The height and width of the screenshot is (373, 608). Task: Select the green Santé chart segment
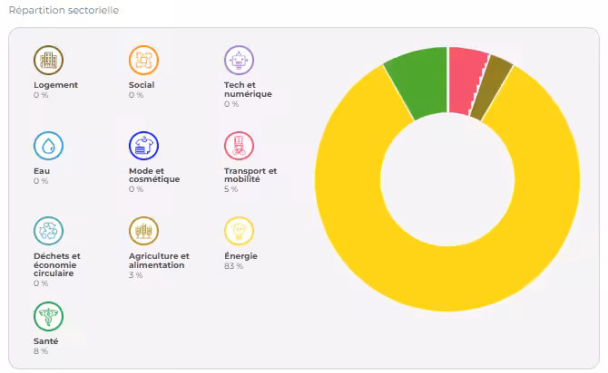416,84
